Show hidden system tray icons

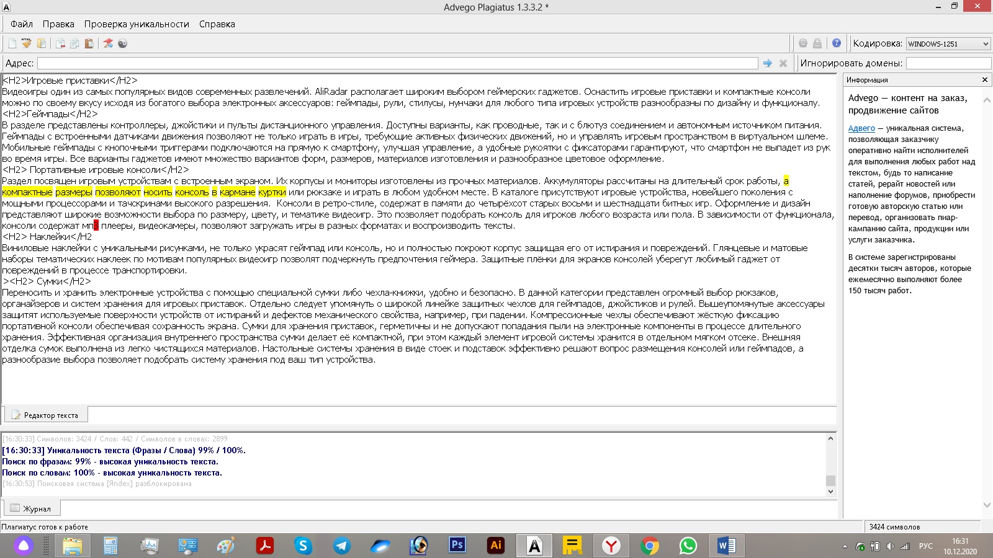click(x=845, y=546)
